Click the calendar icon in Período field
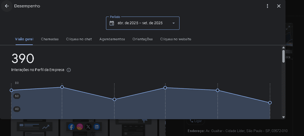The image size is (304, 136). (x=112, y=23)
